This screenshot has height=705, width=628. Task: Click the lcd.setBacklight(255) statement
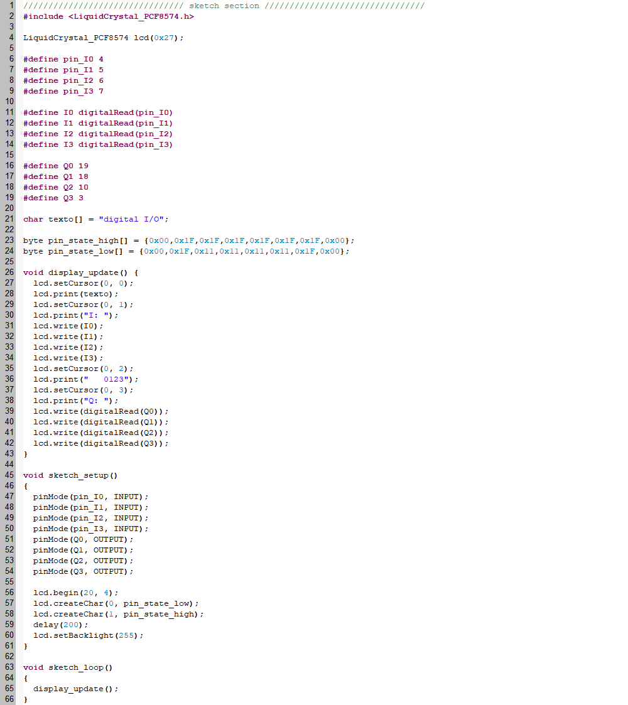[88, 635]
